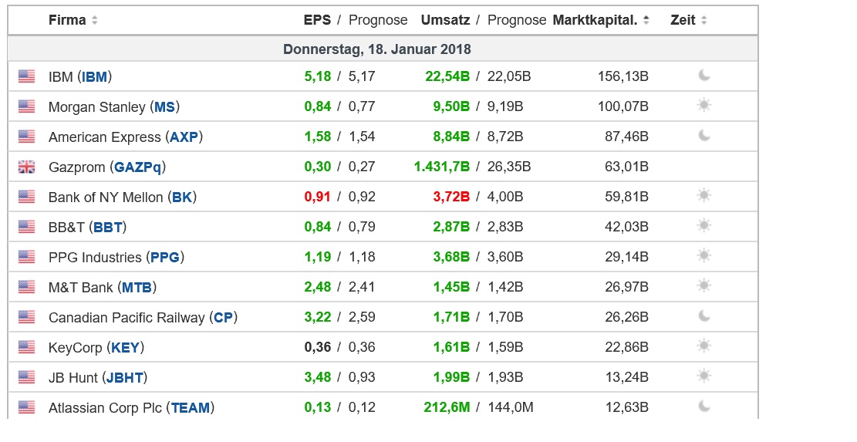Click the sun icon in BB&T row
The image size is (857, 442).
pos(703,226)
